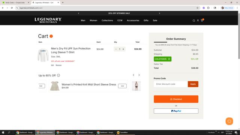Remove the T-shirt from cart

[x=58, y=65]
